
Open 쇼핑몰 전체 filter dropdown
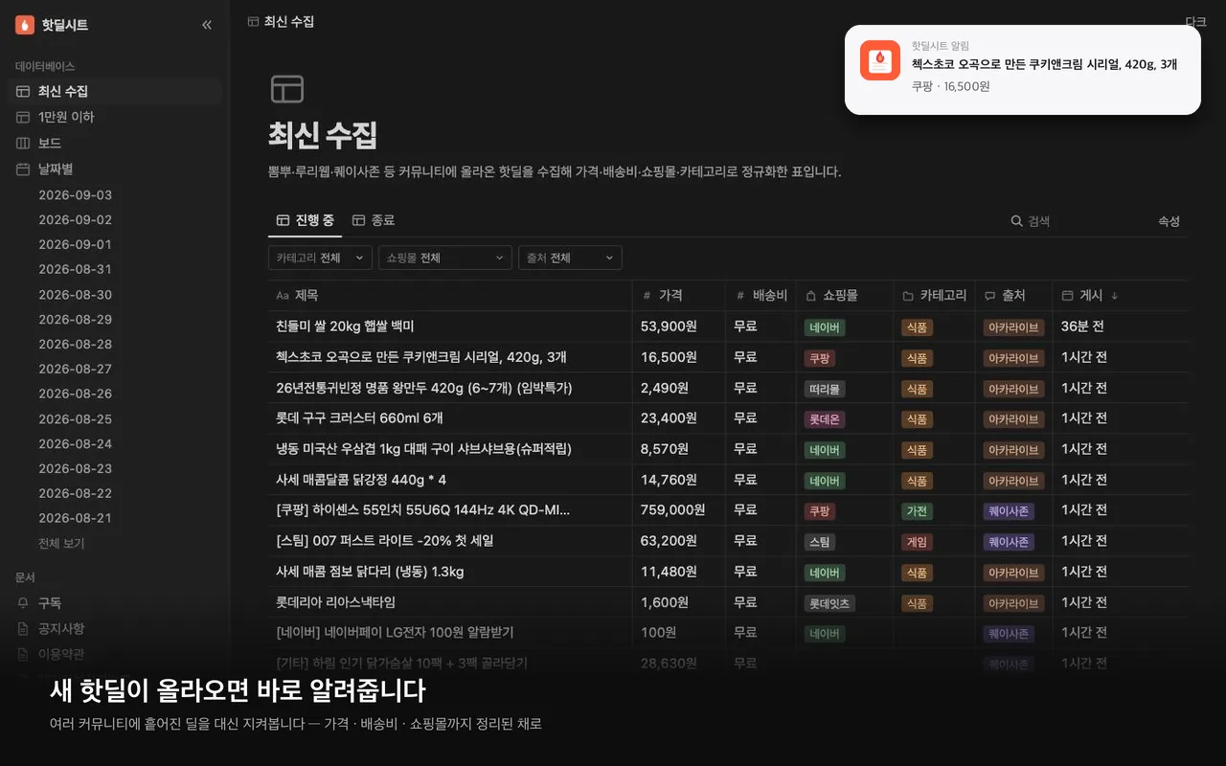point(445,258)
